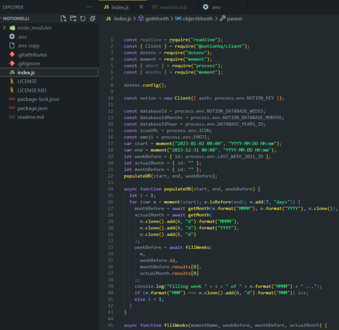Open package.json from the file tree
Screen dimensions: 339x330
[x=32, y=108]
